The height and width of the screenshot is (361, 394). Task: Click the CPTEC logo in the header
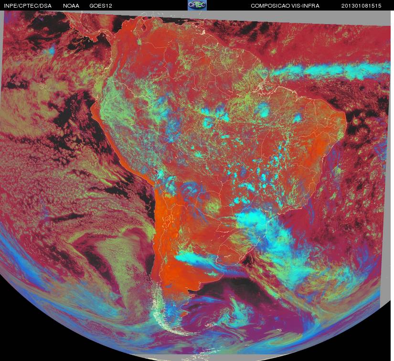tap(197, 5)
